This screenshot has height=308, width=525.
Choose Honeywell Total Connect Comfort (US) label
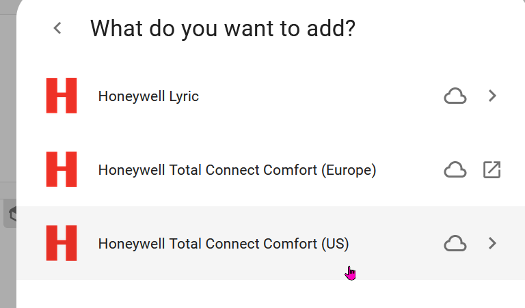pyautogui.click(x=224, y=244)
